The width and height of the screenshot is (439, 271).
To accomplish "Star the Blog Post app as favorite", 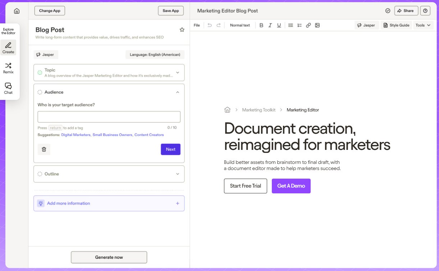I will point(182,30).
